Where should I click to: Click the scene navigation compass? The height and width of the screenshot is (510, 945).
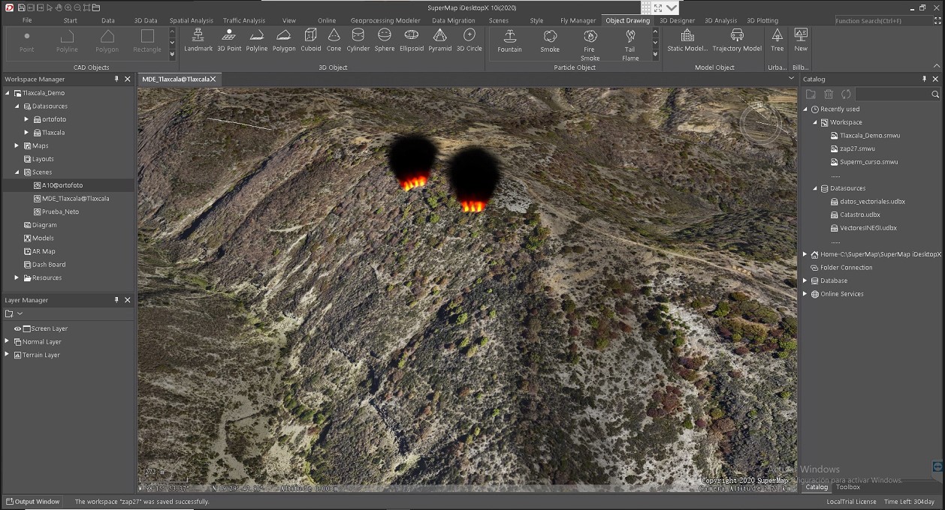click(x=760, y=124)
